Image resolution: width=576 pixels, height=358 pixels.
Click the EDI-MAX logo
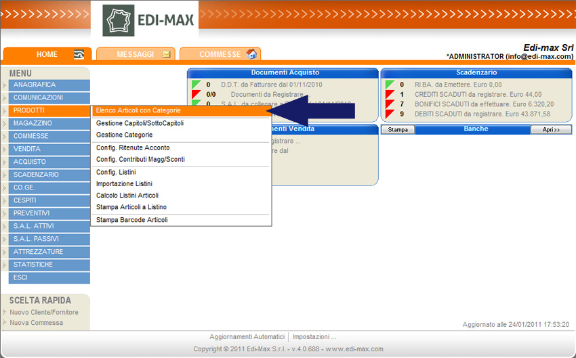[x=149, y=20]
